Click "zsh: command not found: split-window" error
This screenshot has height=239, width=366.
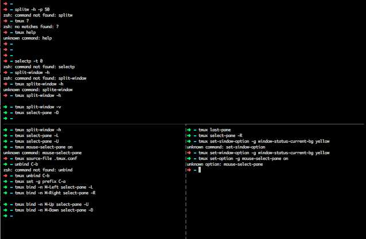45,78
